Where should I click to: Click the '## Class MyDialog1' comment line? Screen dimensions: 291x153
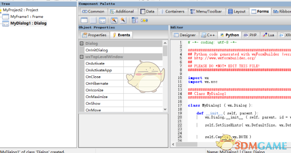[207, 93]
